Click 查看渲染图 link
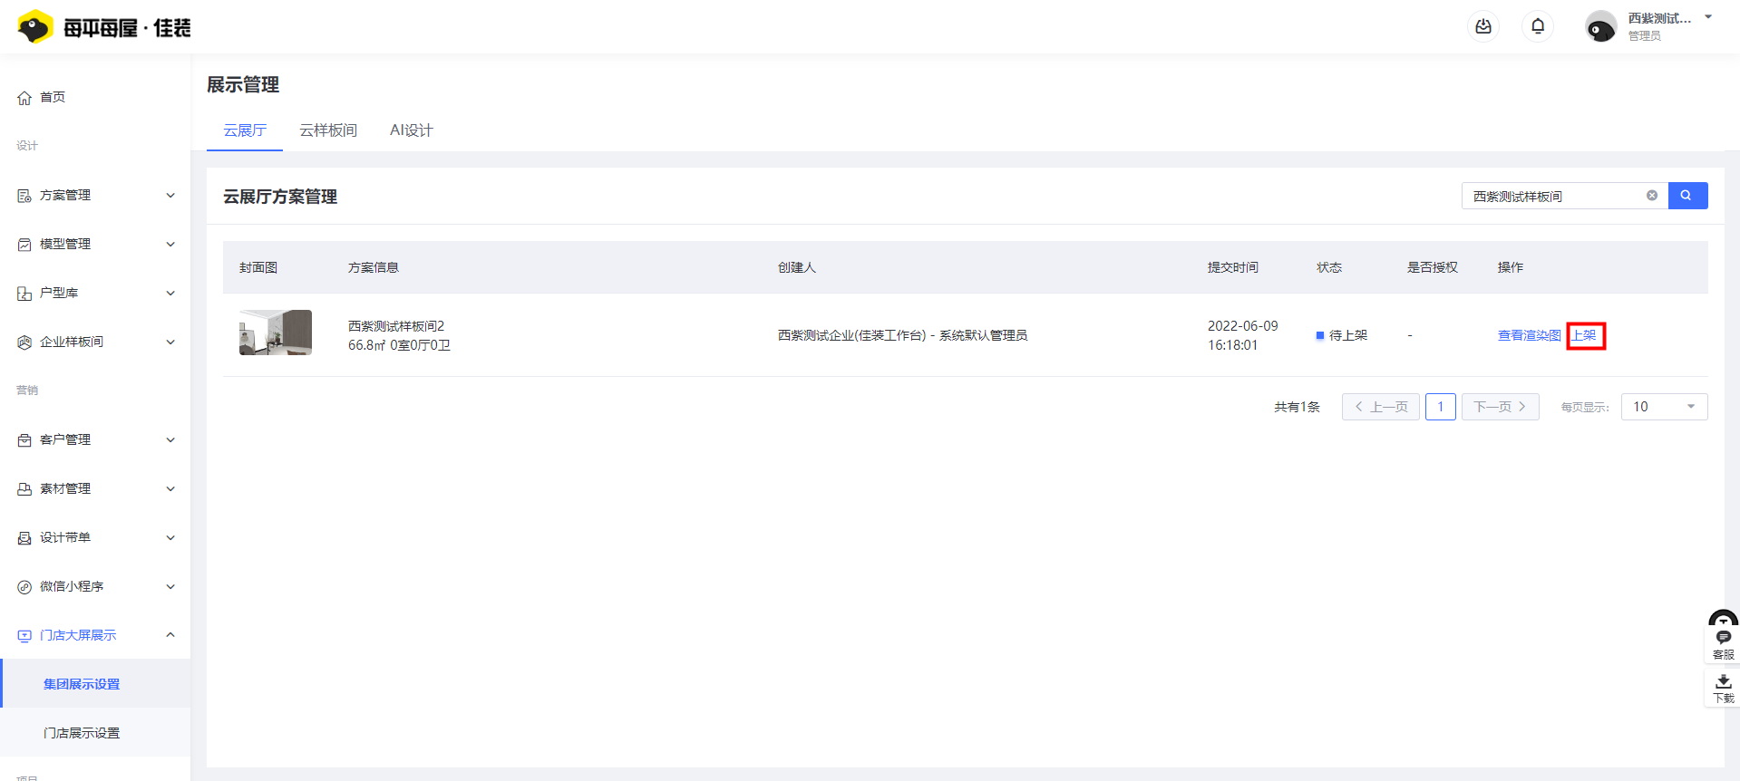The height and width of the screenshot is (781, 1740). (x=1529, y=335)
